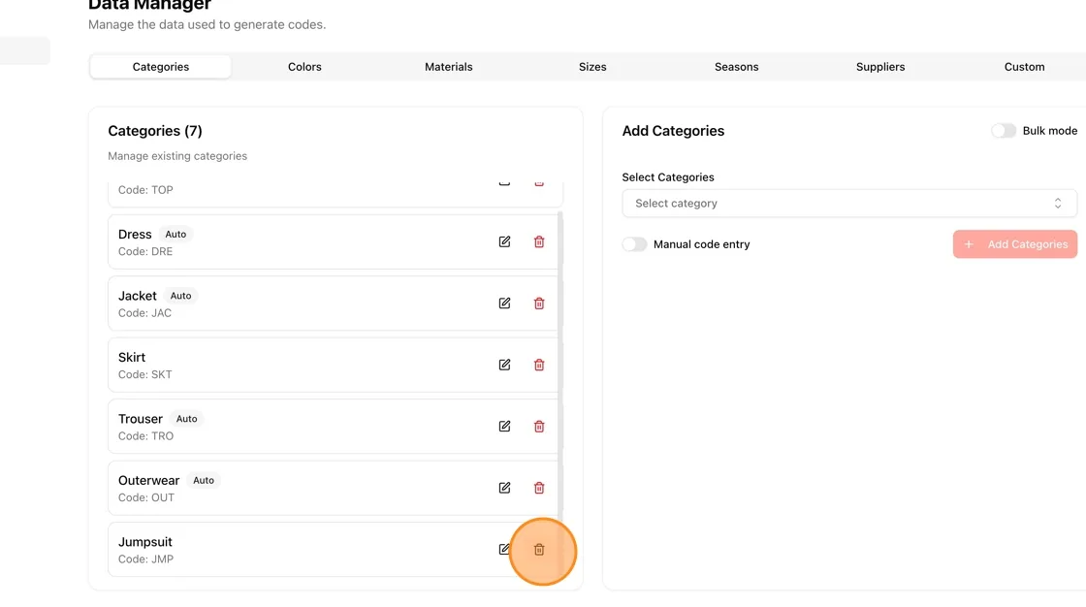The width and height of the screenshot is (1086, 607).
Task: Switch to the Suppliers tab
Action: point(880,67)
